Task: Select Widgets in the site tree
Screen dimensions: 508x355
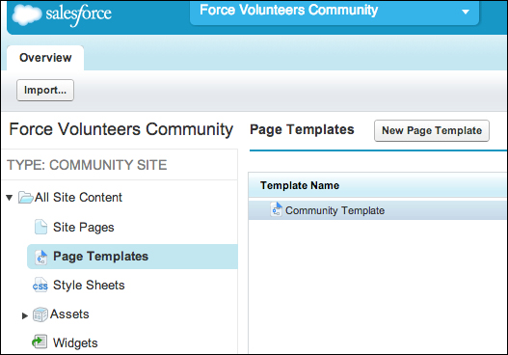Action: point(75,342)
